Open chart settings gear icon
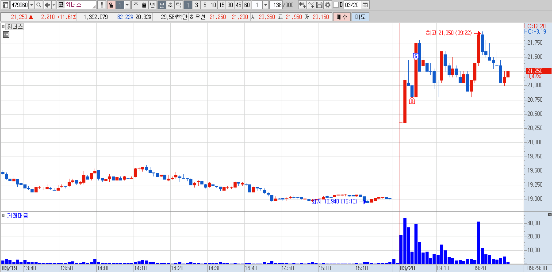 327,5
